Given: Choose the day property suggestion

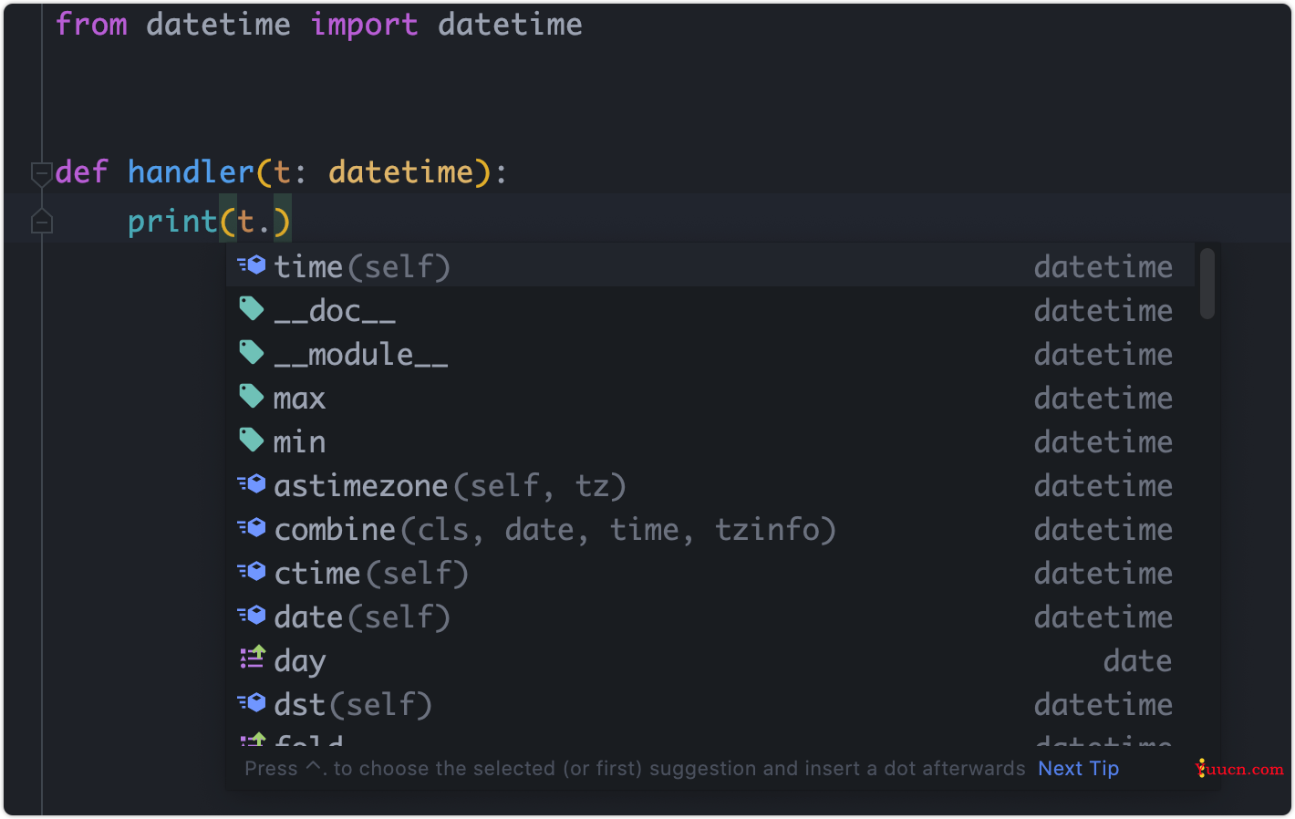Looking at the screenshot, I should click(x=710, y=660).
